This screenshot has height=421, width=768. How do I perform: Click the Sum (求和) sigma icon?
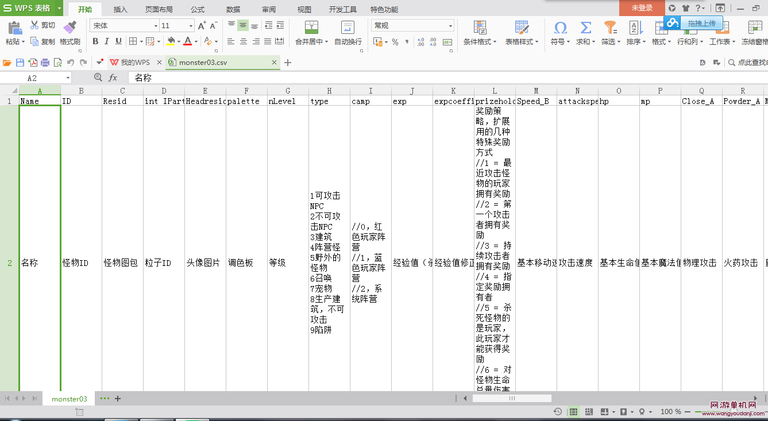click(585, 28)
